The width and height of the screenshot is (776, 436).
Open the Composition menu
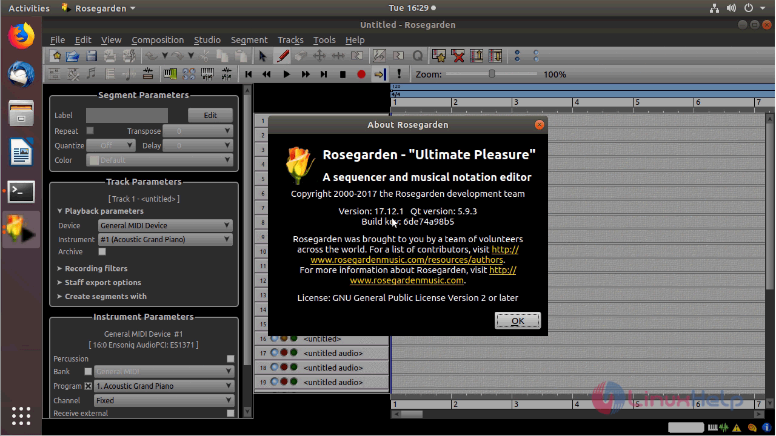(158, 40)
